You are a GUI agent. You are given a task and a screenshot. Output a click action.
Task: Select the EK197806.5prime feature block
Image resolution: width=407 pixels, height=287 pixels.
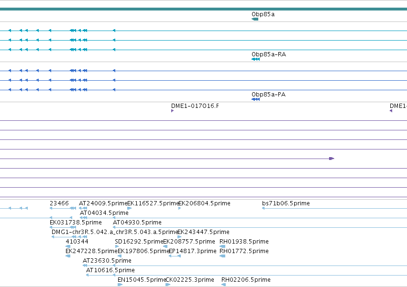coord(120,256)
